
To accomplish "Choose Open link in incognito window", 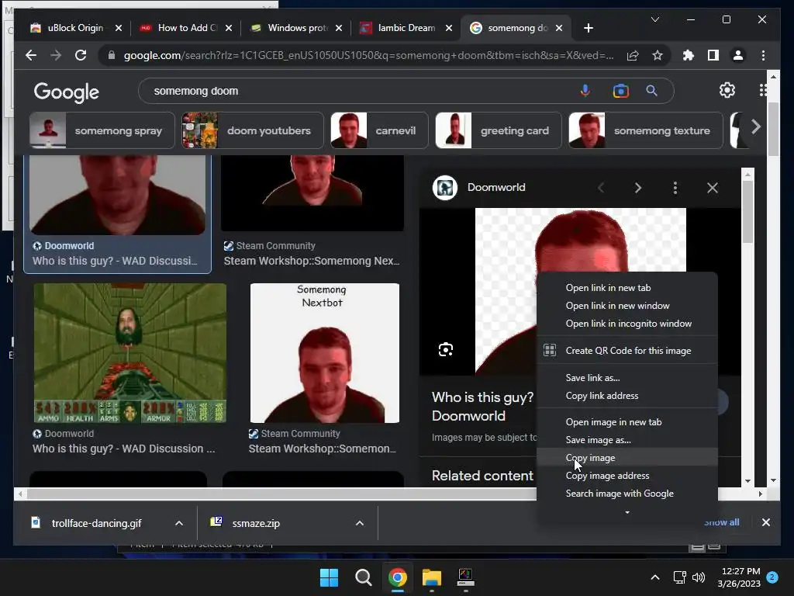I will (627, 324).
